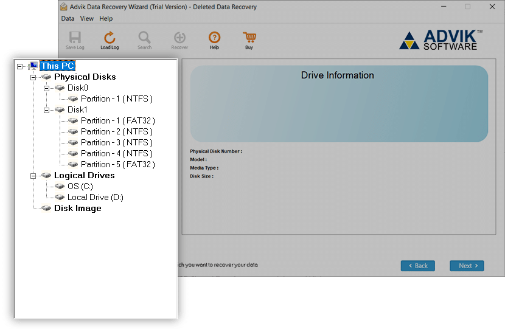This screenshot has height=332, width=505.
Task: Close the Advik Data Recovery window
Action: (x=492, y=7)
